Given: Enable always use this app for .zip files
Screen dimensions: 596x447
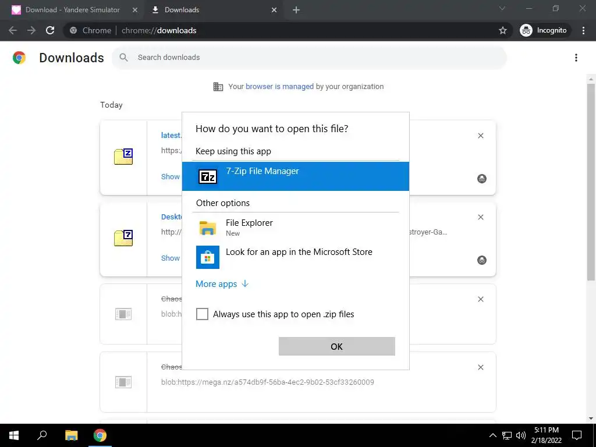Looking at the screenshot, I should [x=202, y=314].
